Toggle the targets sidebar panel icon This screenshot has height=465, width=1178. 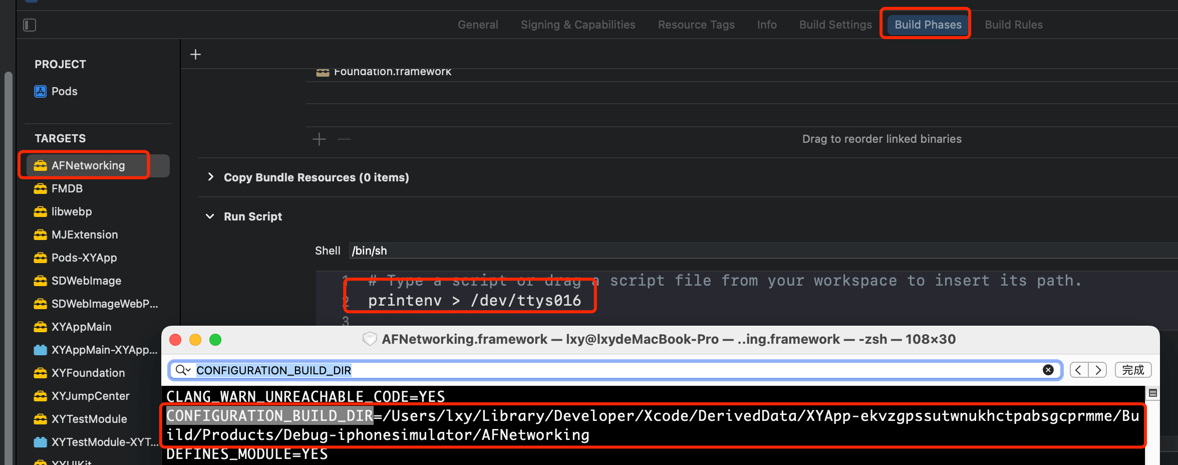30,25
